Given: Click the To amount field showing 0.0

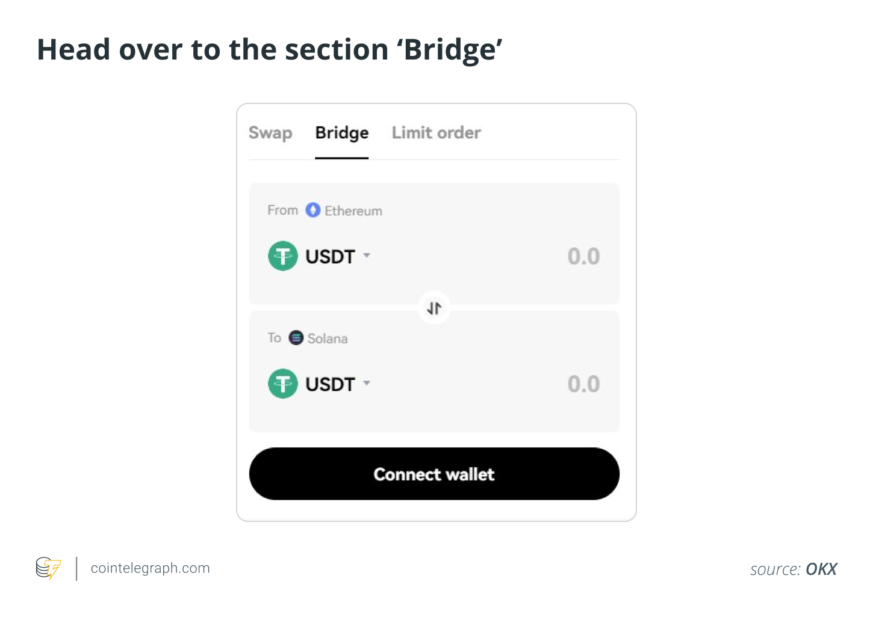Looking at the screenshot, I should [x=582, y=383].
